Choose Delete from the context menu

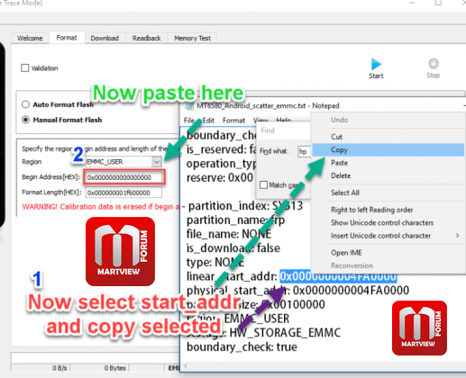point(388,175)
